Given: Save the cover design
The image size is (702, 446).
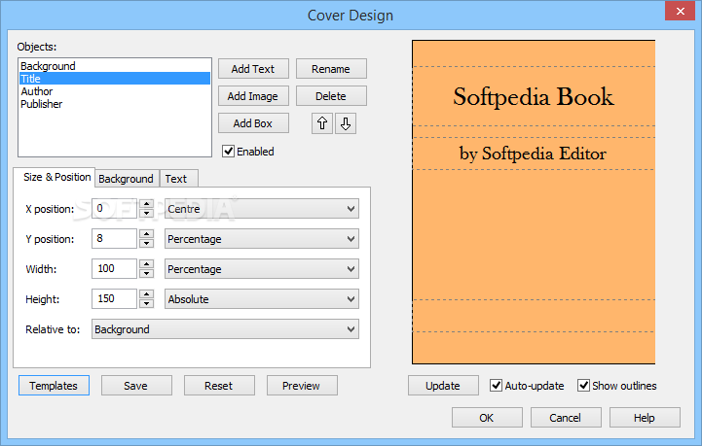Looking at the screenshot, I should (136, 386).
